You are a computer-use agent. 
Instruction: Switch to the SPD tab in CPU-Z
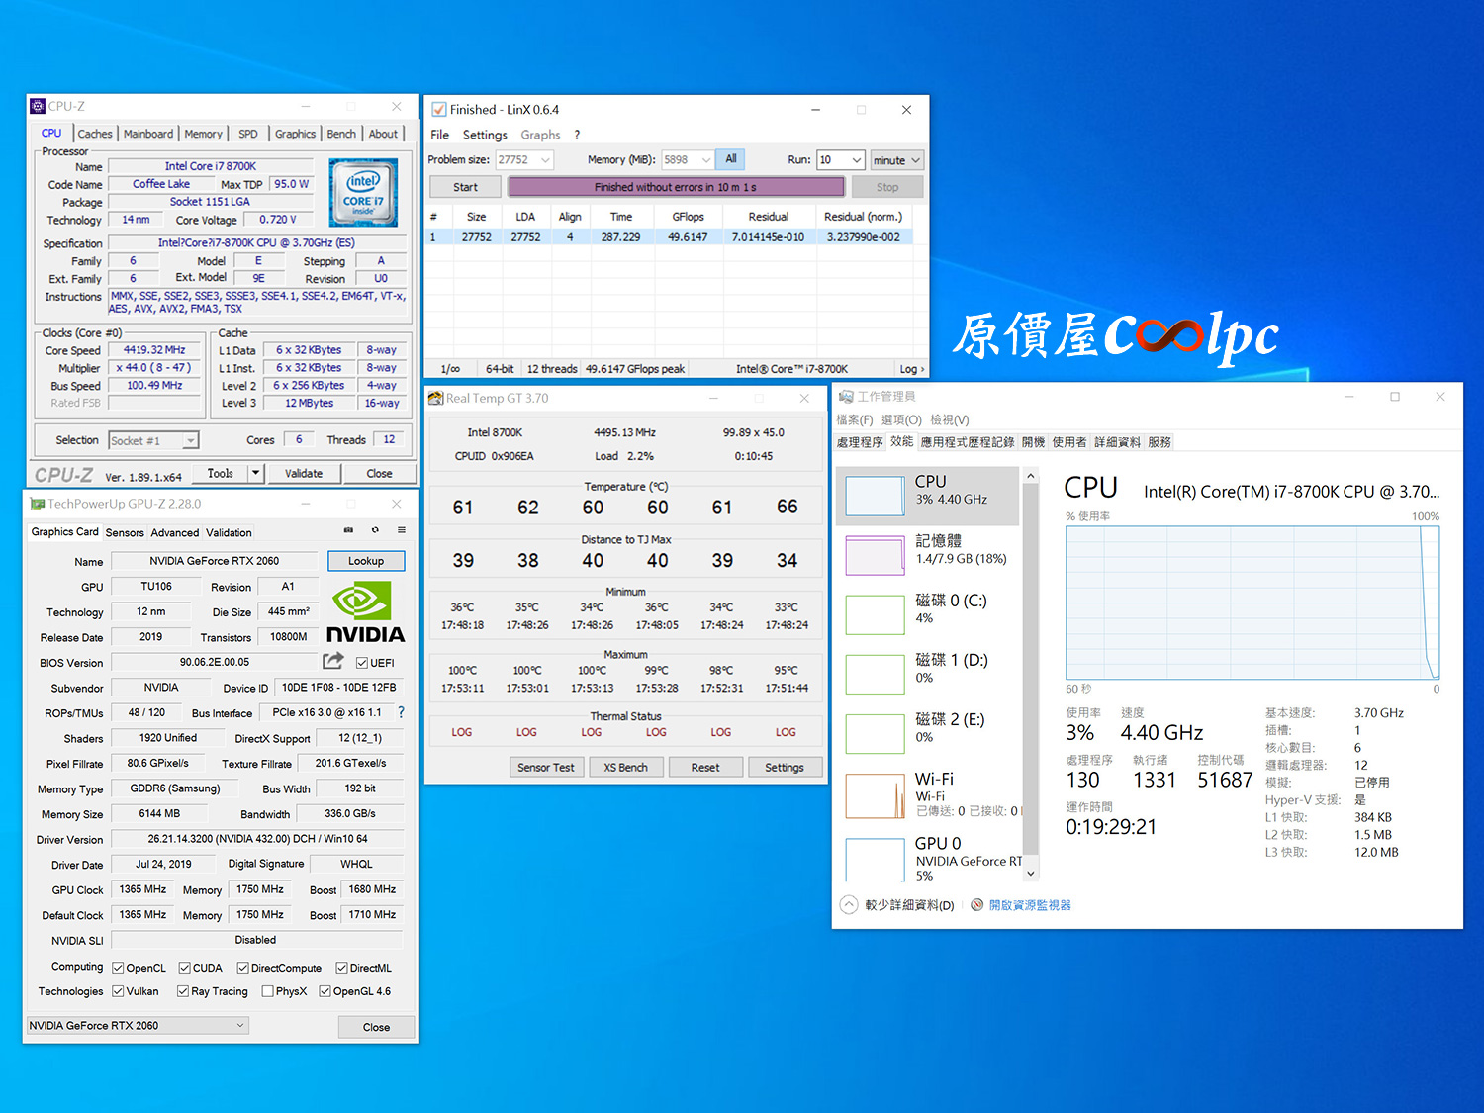click(248, 134)
